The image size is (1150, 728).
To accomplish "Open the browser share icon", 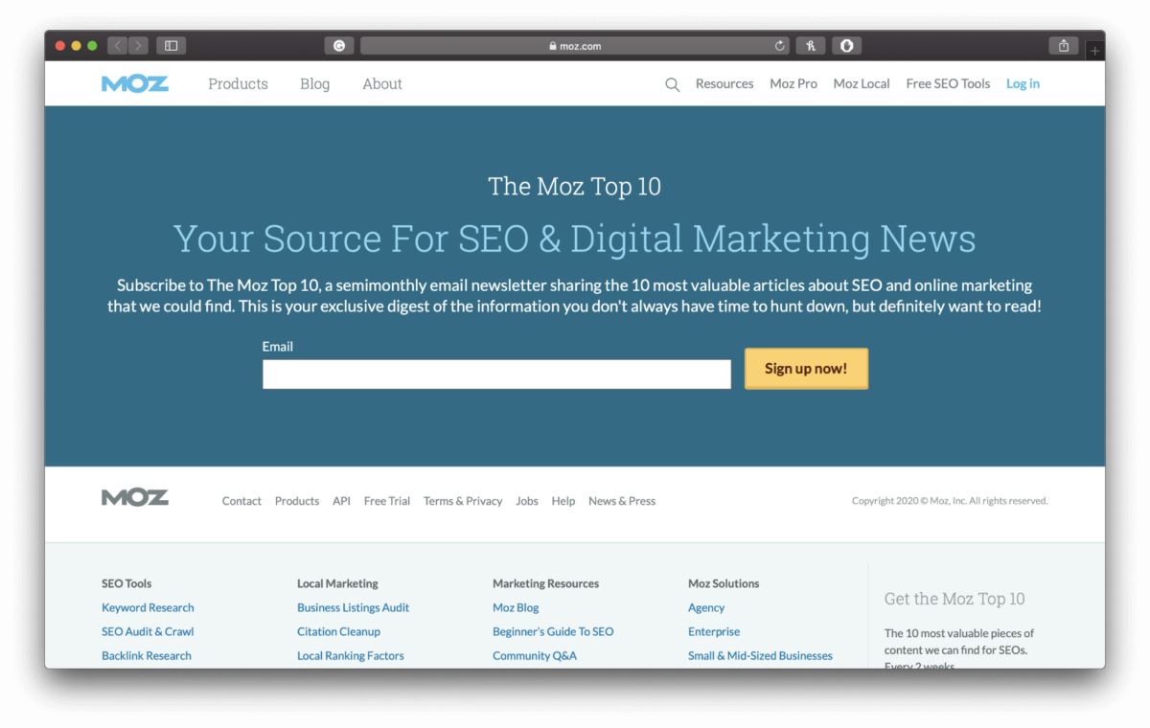I will pos(1063,44).
